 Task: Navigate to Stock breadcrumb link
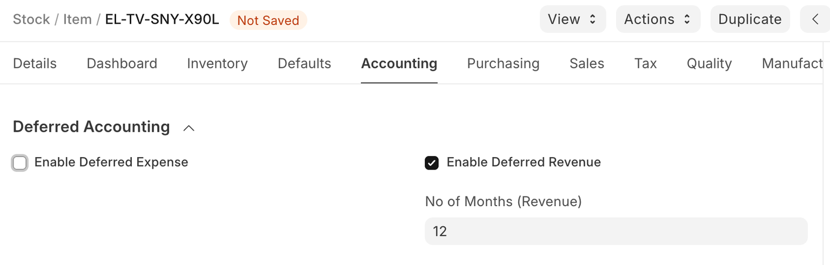pyautogui.click(x=31, y=19)
